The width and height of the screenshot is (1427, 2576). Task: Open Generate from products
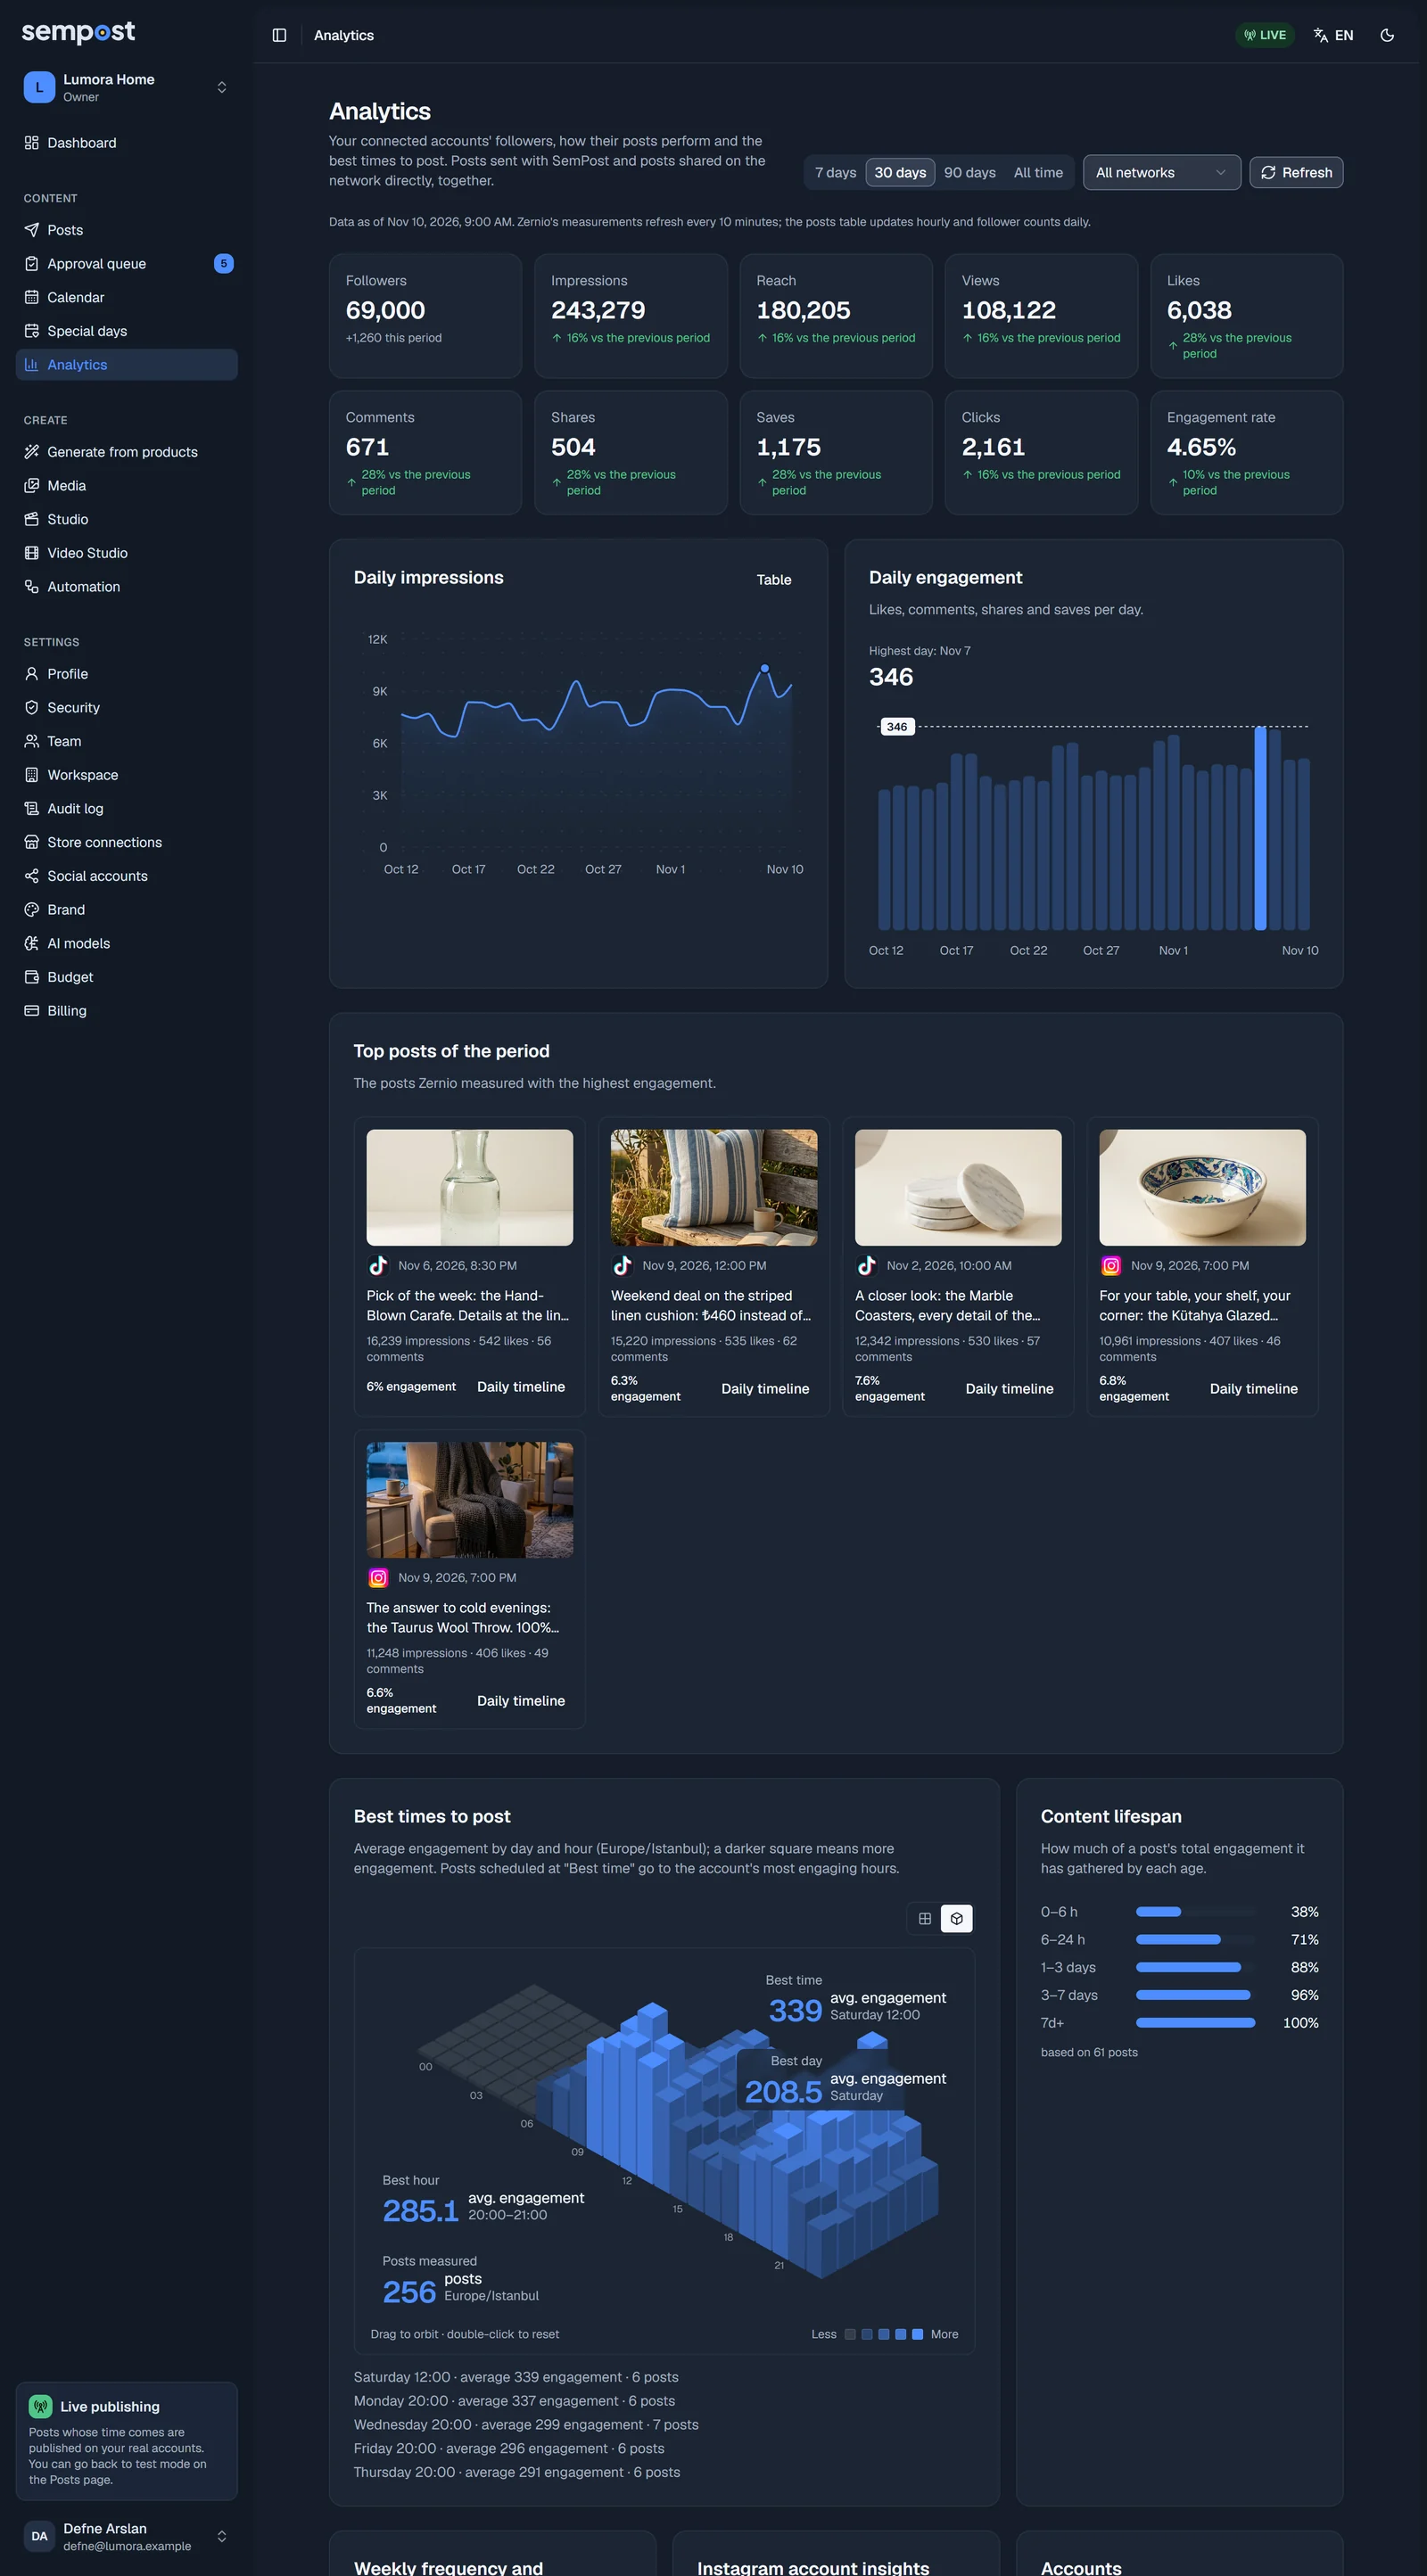coord(127,452)
